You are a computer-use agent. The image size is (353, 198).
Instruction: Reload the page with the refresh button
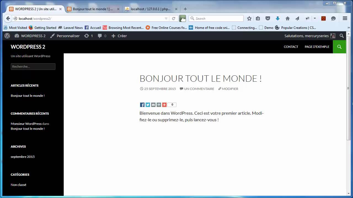173,19
